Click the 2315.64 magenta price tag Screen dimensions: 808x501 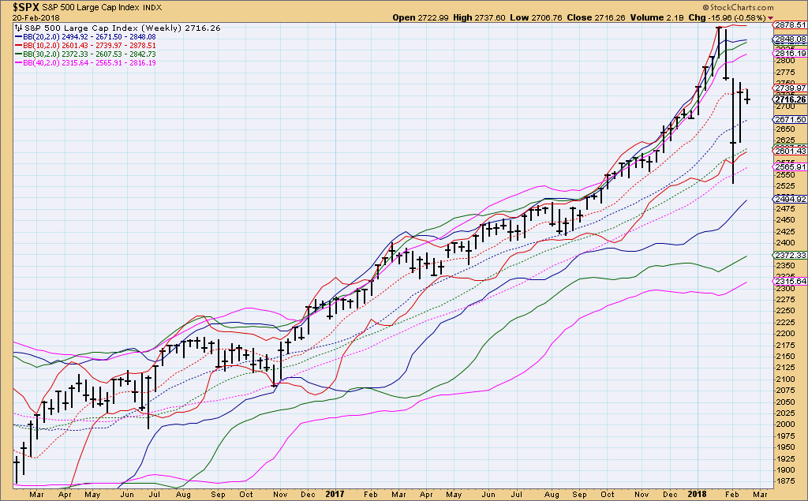point(789,281)
